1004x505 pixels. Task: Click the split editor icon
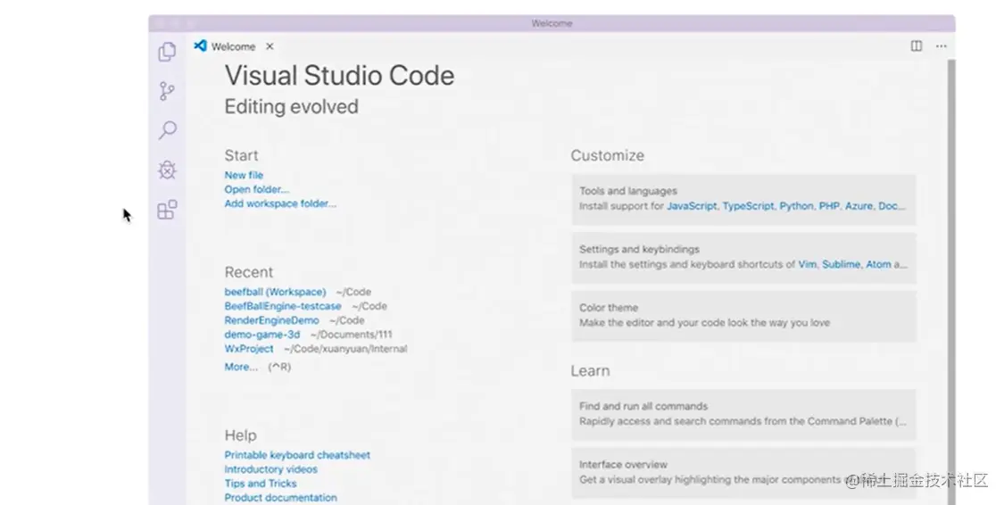917,46
